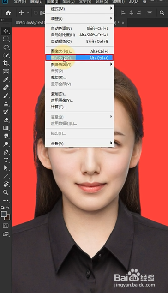Open the 滤镜(T) menu

(x=118, y=2)
